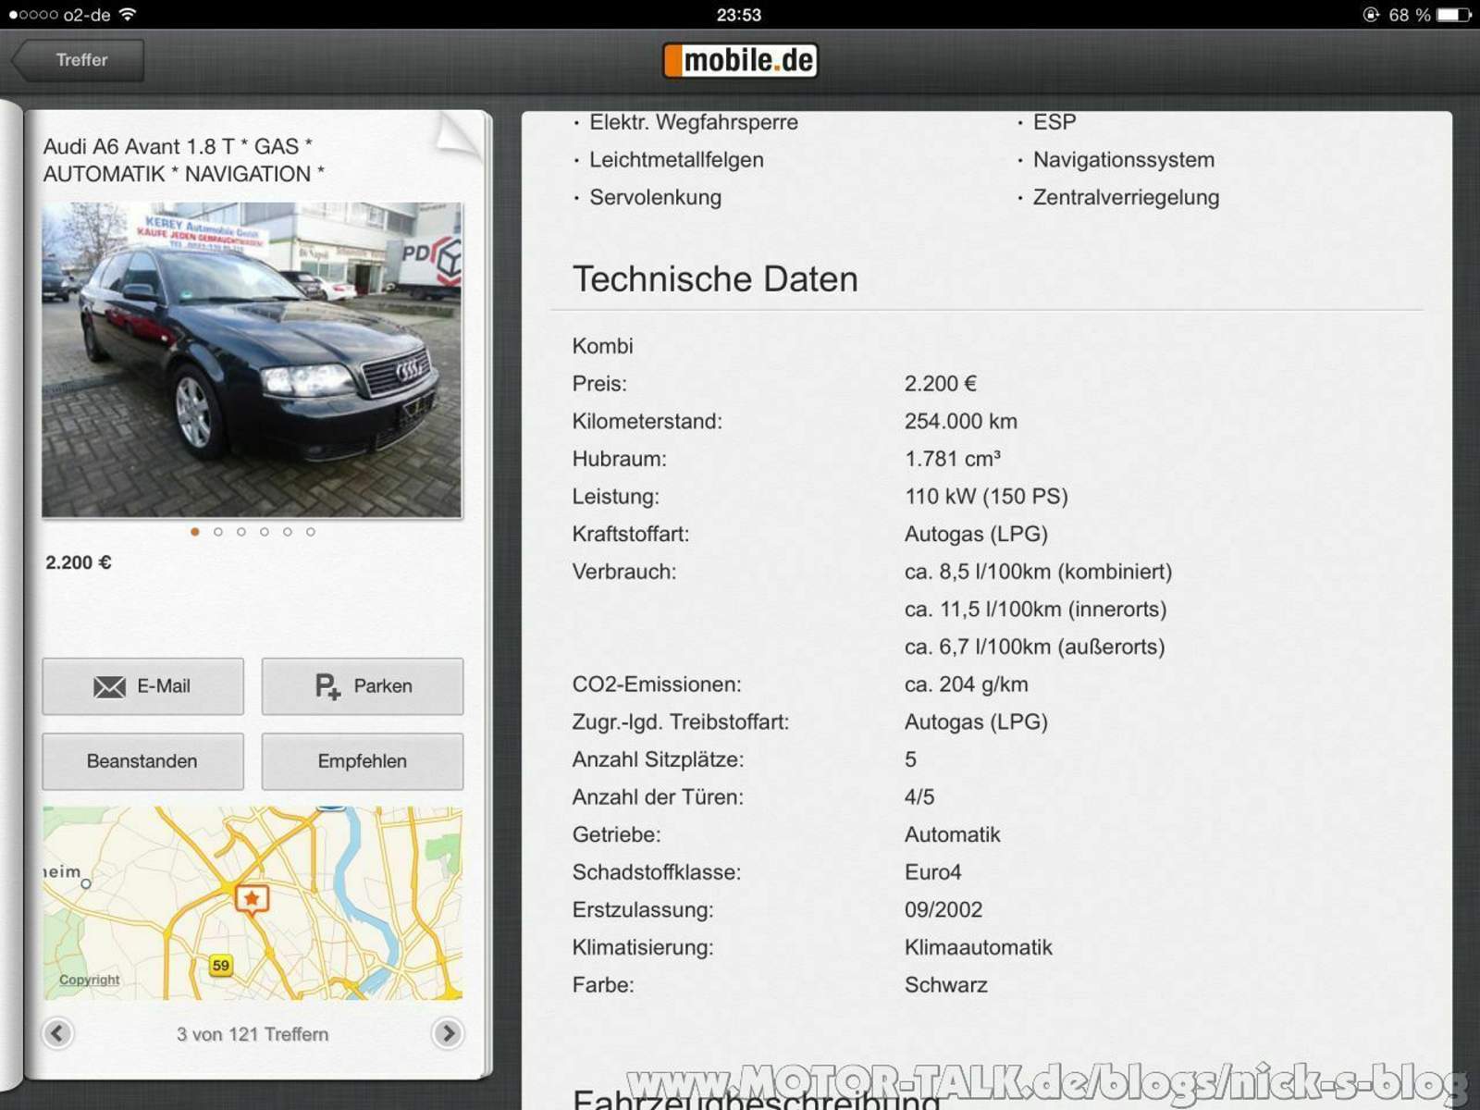Viewport: 1480px width, 1110px height.
Task: Open the Audi A6 Avant main photo
Action: coord(252,360)
